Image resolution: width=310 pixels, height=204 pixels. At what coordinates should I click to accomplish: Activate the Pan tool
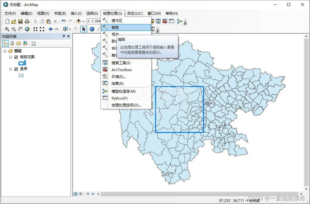pyautogui.click(x=20, y=29)
